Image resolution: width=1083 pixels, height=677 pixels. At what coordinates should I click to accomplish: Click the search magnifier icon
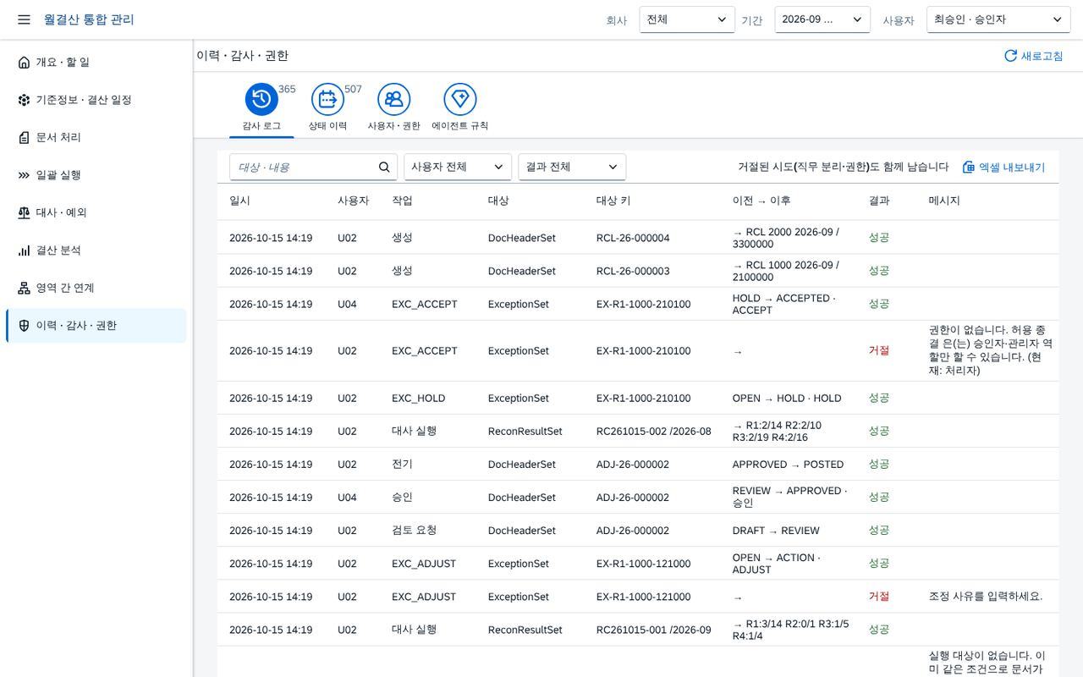(384, 168)
